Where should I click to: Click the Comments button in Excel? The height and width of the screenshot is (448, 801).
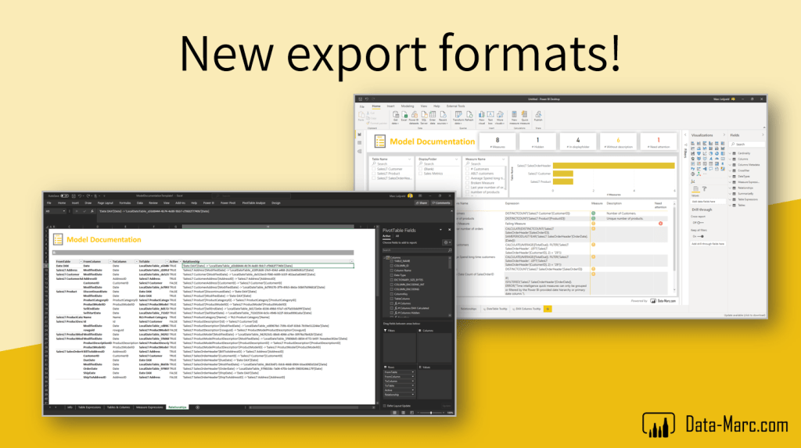coord(442,202)
